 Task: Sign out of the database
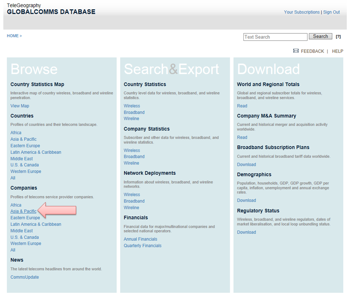point(331,12)
